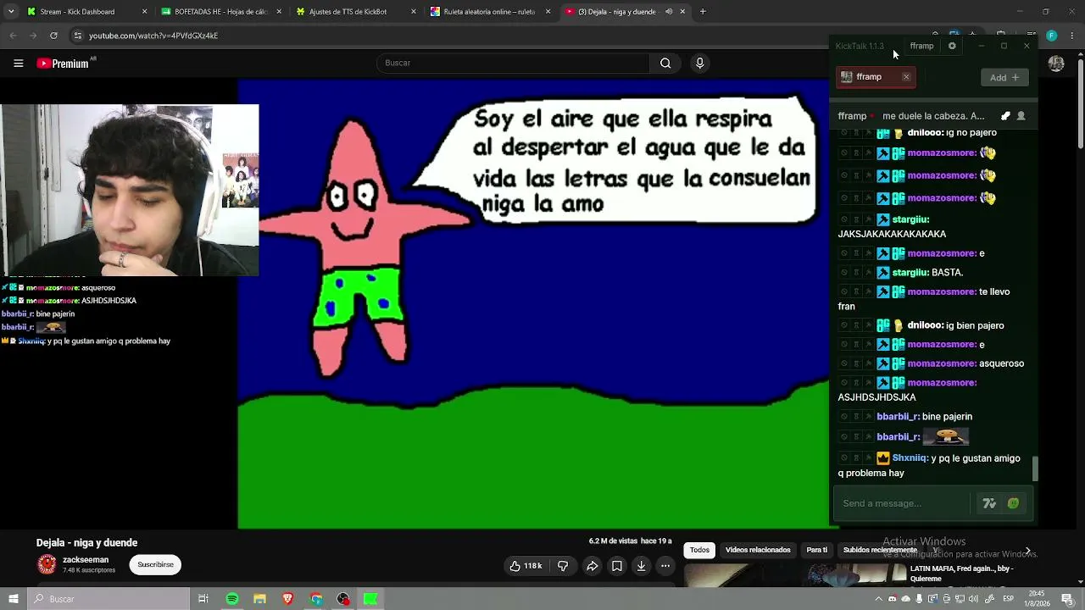The image size is (1085, 610).
Task: Click bbarbii_r in the "bine pajerin" message
Action: (x=899, y=417)
